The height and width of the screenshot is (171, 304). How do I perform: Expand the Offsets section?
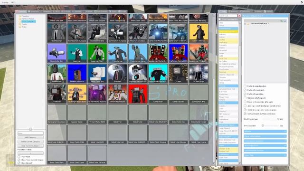(x=265, y=132)
